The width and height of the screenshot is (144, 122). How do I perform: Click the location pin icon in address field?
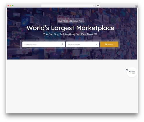point(96,44)
